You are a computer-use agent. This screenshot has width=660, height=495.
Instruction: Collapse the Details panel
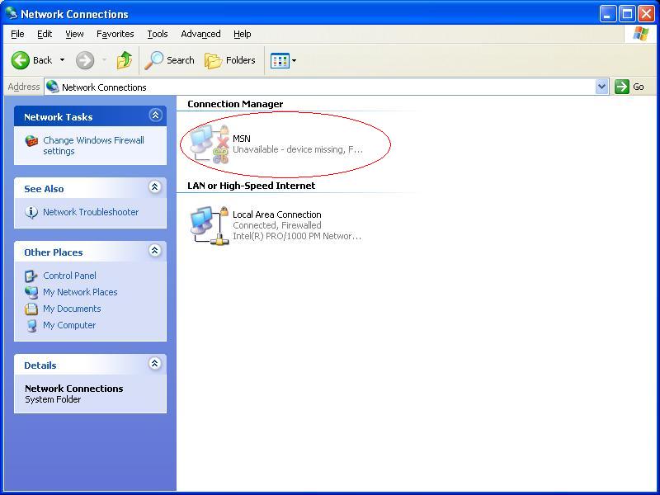(x=155, y=363)
